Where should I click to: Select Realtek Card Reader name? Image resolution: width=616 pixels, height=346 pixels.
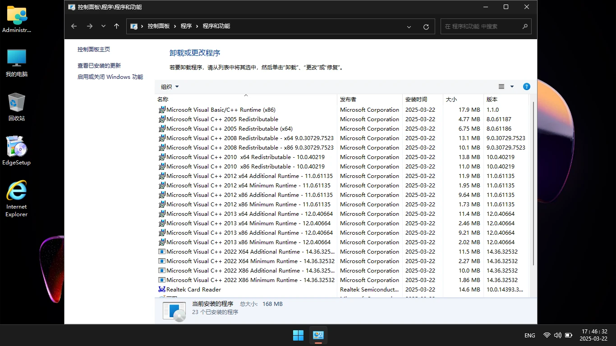[x=193, y=289]
